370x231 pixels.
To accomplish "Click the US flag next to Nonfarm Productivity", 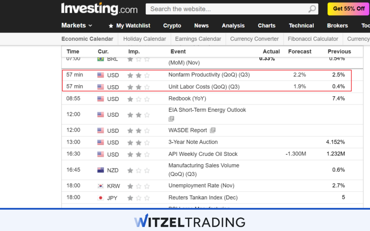I will tap(100, 75).
